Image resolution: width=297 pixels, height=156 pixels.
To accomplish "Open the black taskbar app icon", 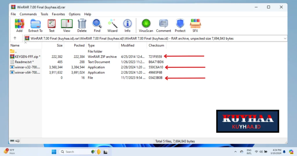I will [106, 152].
